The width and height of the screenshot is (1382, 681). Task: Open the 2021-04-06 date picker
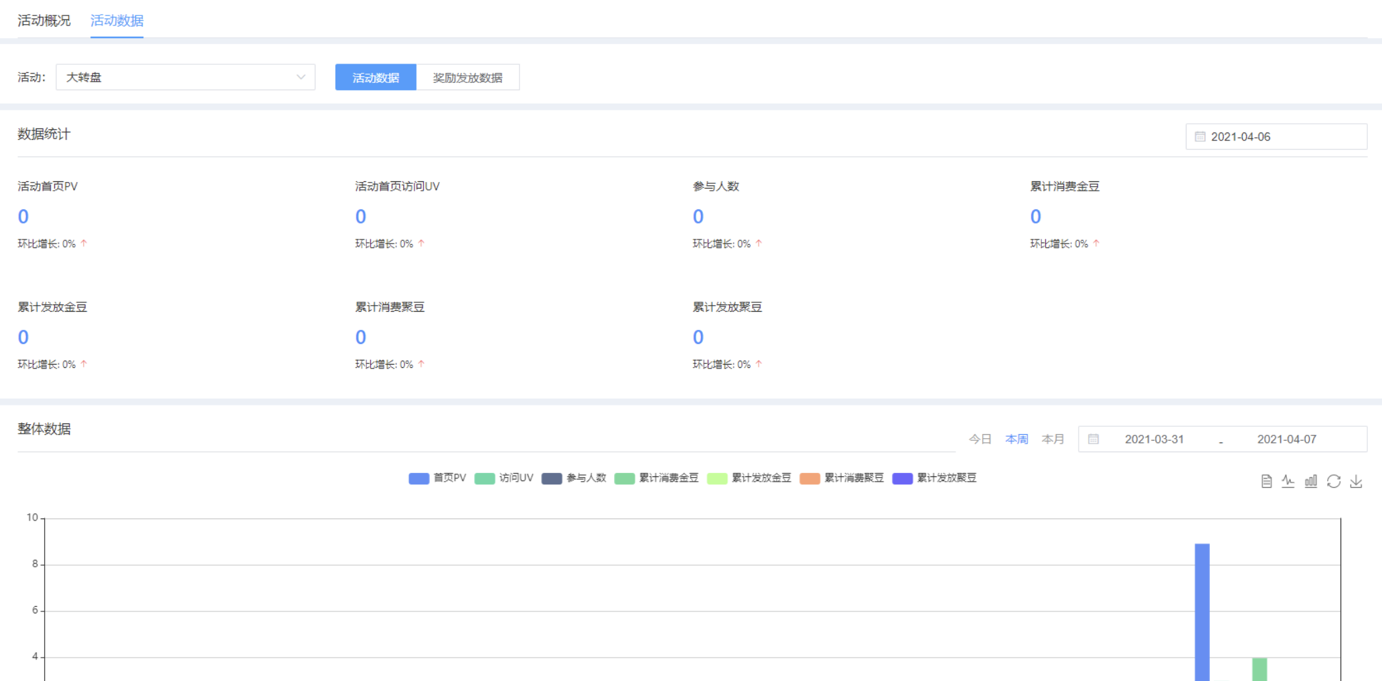click(x=1276, y=136)
